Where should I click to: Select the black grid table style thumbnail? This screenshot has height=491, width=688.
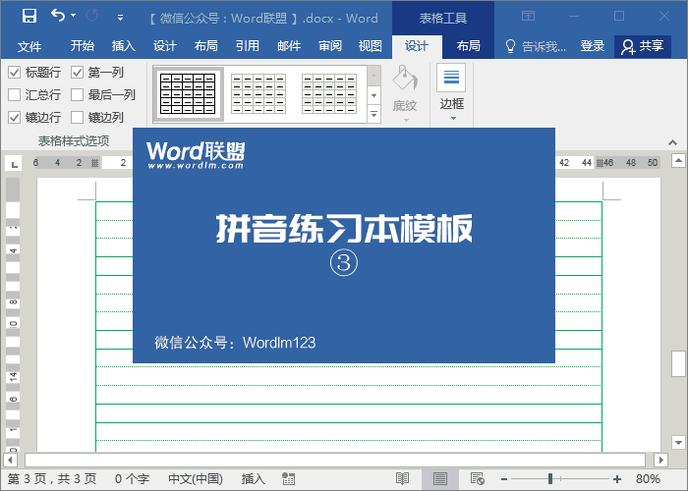coord(188,94)
